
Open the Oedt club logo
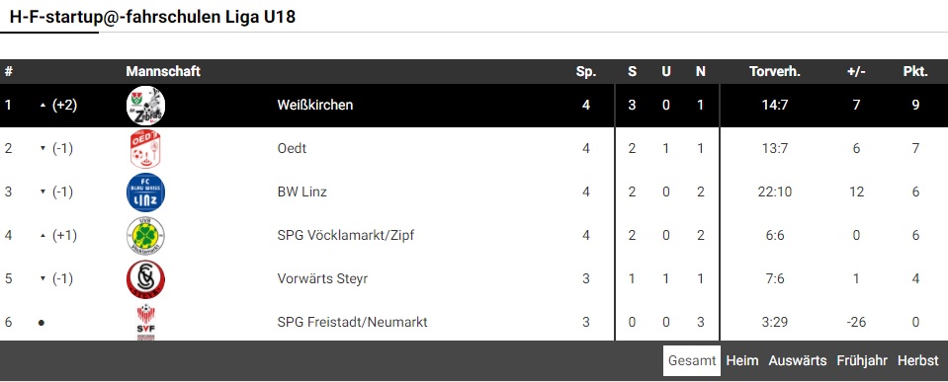pos(145,149)
